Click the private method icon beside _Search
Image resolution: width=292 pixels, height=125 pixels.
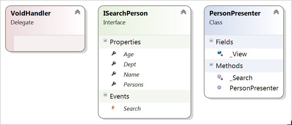pos(220,77)
